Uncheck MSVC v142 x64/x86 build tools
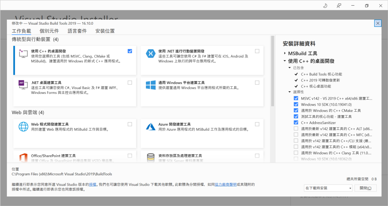 (x=296, y=98)
